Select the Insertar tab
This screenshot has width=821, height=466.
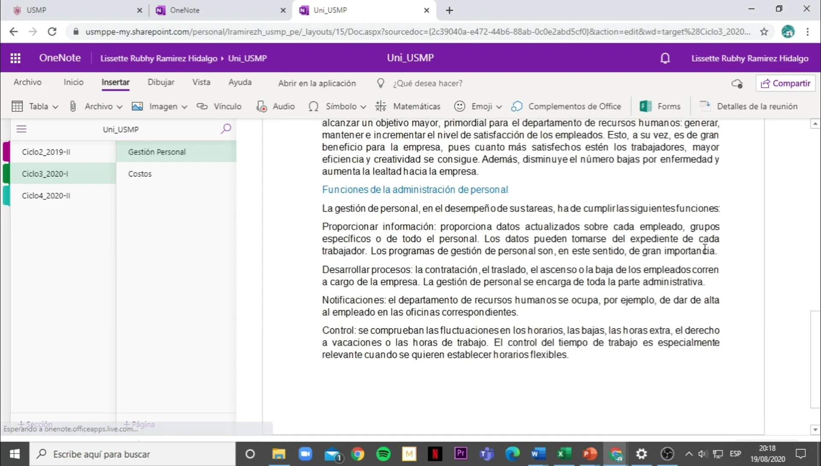click(x=115, y=83)
